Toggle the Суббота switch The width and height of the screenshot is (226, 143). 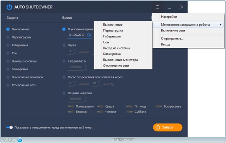coord(130,112)
